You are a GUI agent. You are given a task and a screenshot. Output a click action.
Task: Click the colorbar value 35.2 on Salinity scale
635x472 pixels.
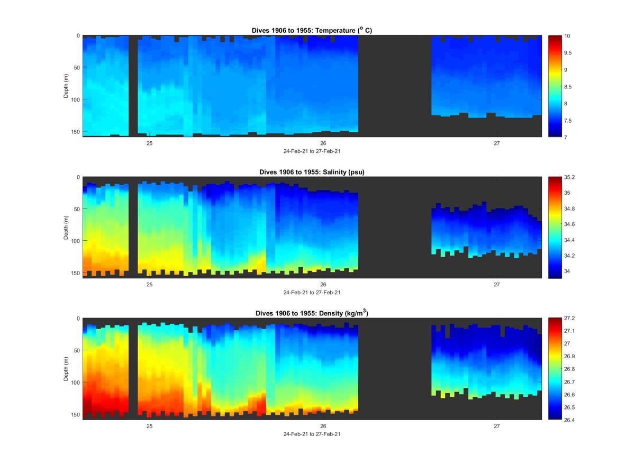(x=569, y=178)
